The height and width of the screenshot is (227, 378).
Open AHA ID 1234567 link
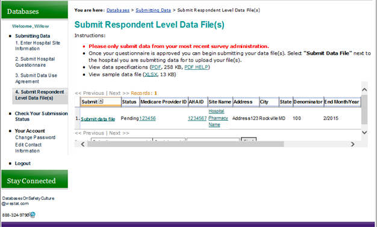coord(197,118)
